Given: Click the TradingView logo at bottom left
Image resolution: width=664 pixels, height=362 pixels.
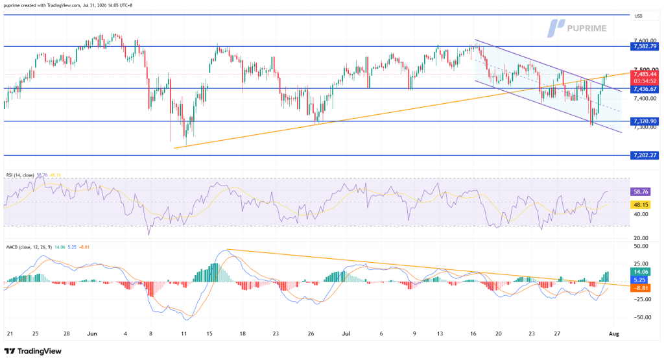Looking at the screenshot, I should tap(32, 351).
